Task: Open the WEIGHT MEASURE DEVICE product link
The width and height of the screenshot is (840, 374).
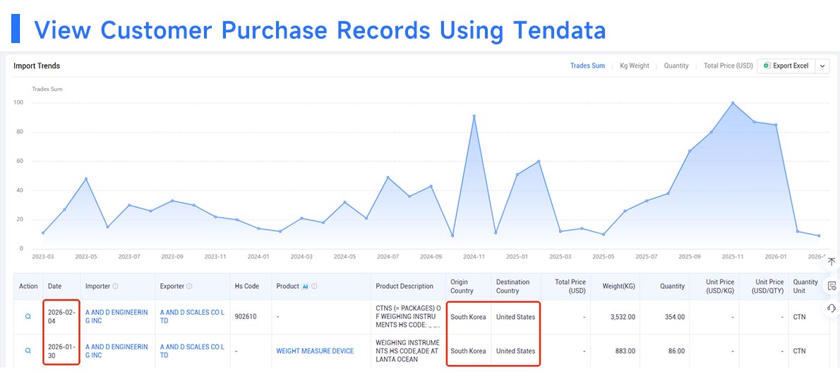Action: (x=315, y=351)
